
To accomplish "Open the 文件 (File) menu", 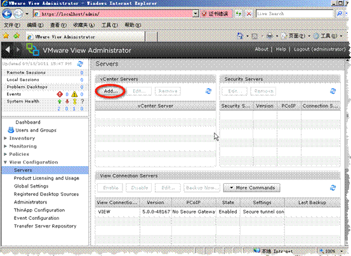I will (12, 25).
